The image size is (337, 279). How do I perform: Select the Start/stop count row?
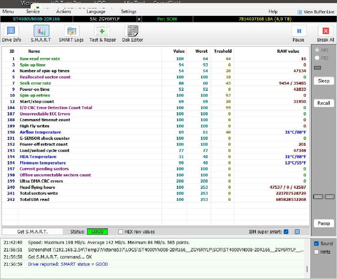pyautogui.click(x=155, y=102)
